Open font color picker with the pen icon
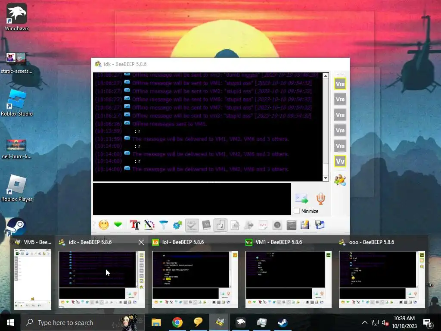Image resolution: width=441 pixels, height=331 pixels. tap(149, 225)
